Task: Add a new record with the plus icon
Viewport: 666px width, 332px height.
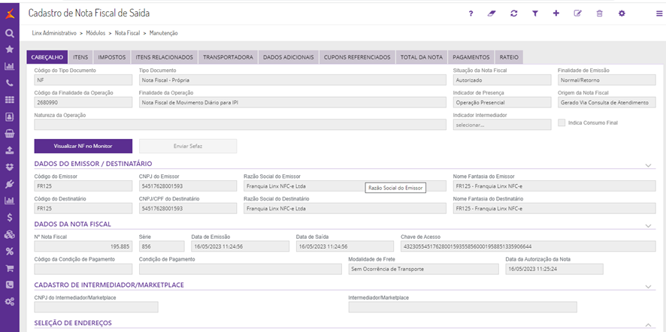Action: [x=556, y=14]
